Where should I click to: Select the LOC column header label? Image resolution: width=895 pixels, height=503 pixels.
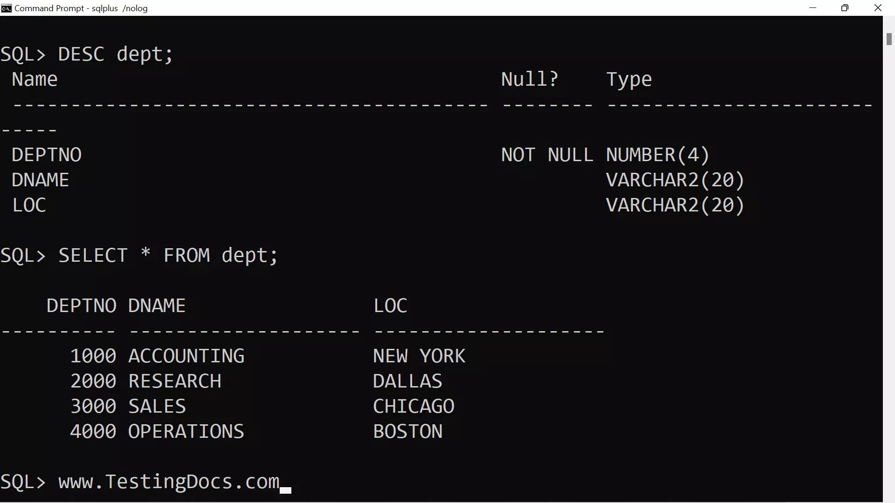[390, 305]
